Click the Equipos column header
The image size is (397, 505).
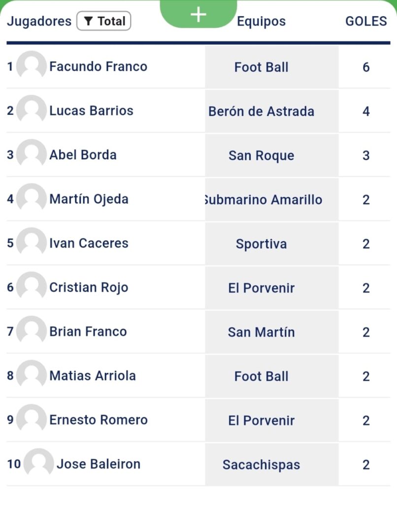(261, 21)
